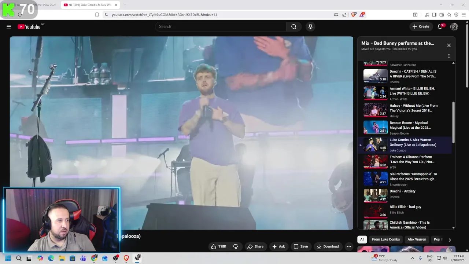
Task: Open the Mix playlist three-dot options
Action: click(449, 56)
